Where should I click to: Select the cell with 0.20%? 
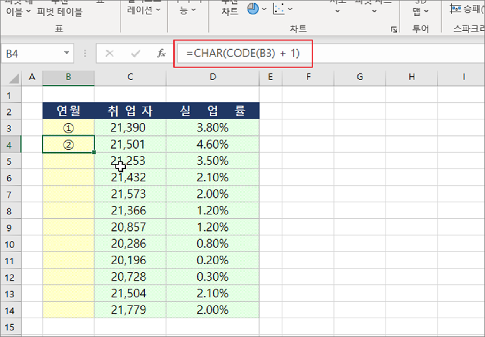213,261
